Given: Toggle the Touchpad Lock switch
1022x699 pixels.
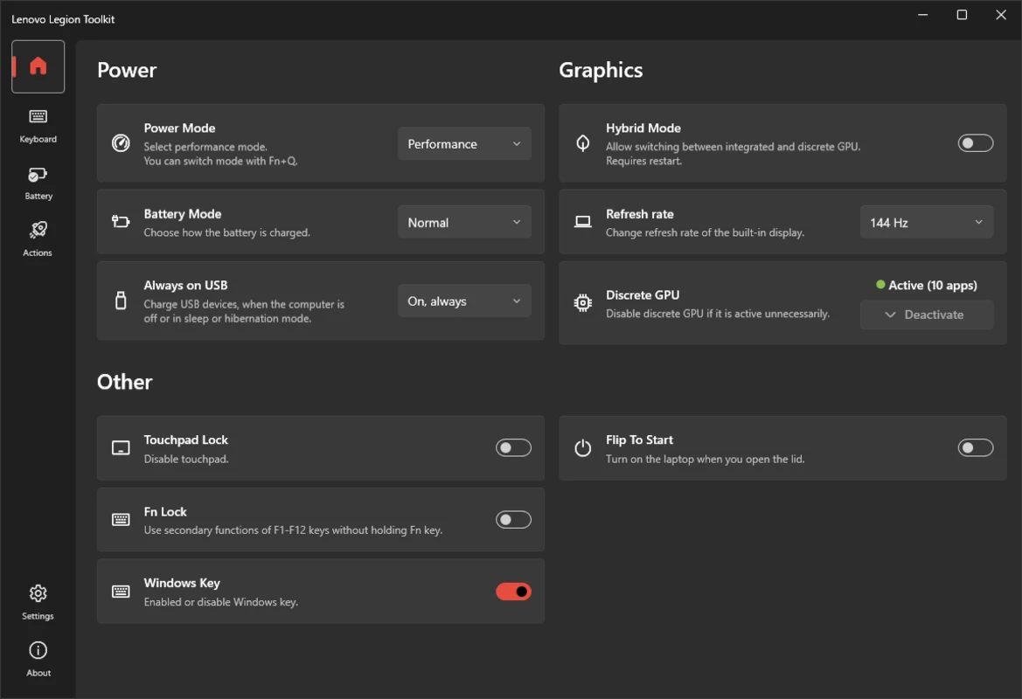Looking at the screenshot, I should 513,448.
